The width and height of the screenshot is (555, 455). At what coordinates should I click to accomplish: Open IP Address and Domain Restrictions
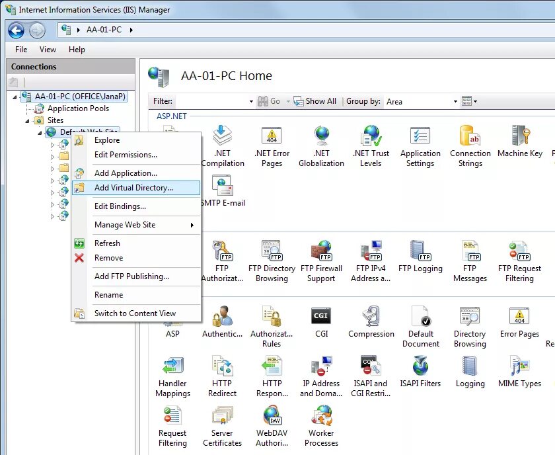321,376
